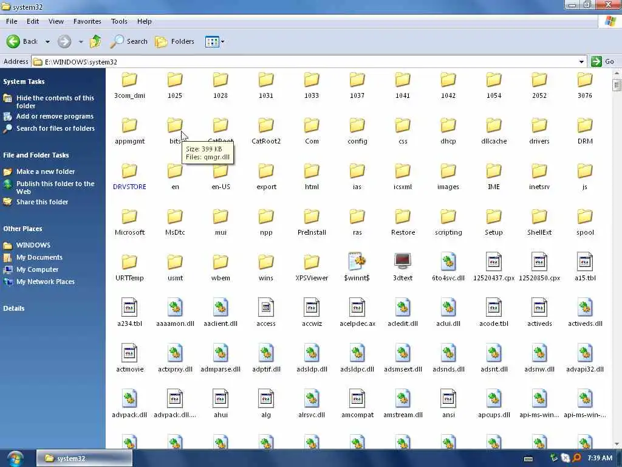Click the scrollbar down arrow
The width and height of the screenshot is (622, 467).
617,444
